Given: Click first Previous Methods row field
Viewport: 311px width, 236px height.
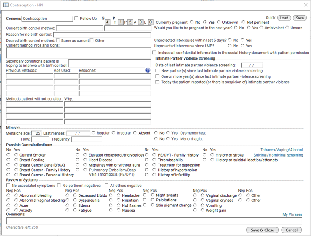Looking at the screenshot, I should 29,76.
